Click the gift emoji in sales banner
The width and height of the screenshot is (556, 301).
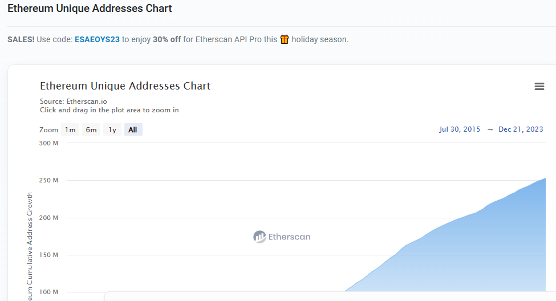click(x=285, y=39)
